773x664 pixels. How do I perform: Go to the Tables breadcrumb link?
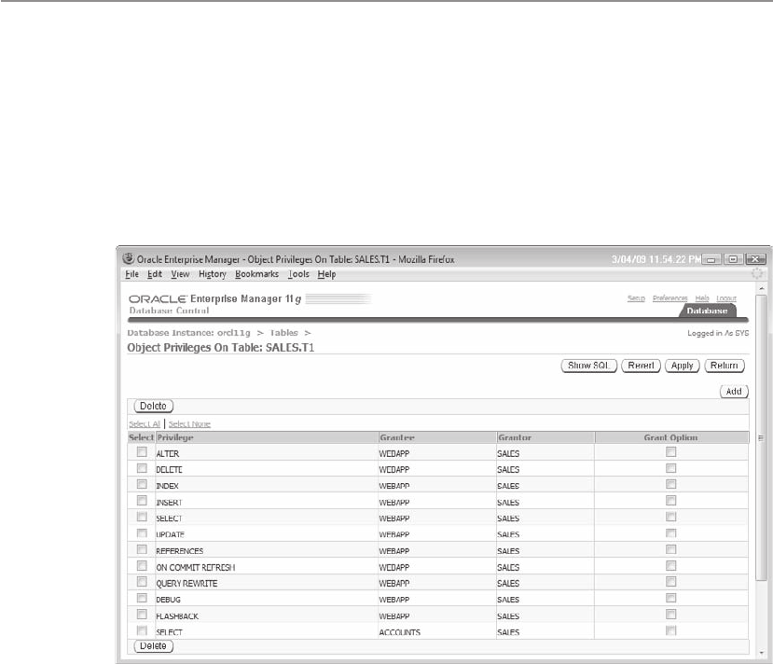(x=284, y=333)
